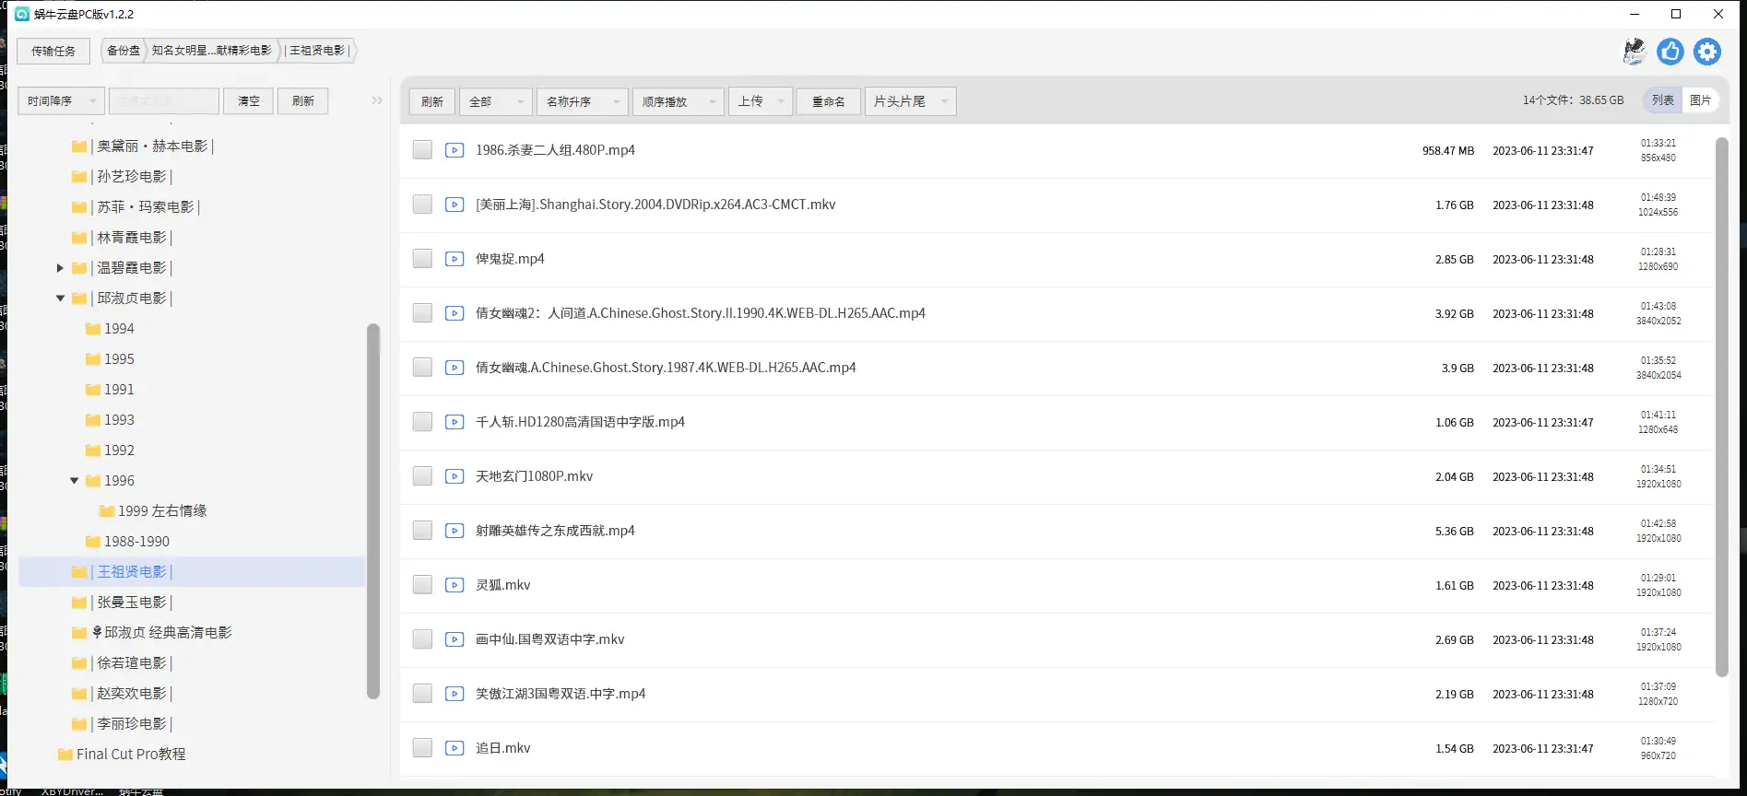Open the 时间降序 sort dropdown
This screenshot has height=796, width=1747.
[x=62, y=101]
